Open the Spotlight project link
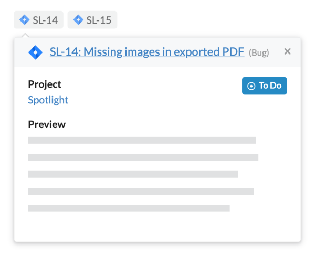The height and width of the screenshot is (256, 315). 48,100
